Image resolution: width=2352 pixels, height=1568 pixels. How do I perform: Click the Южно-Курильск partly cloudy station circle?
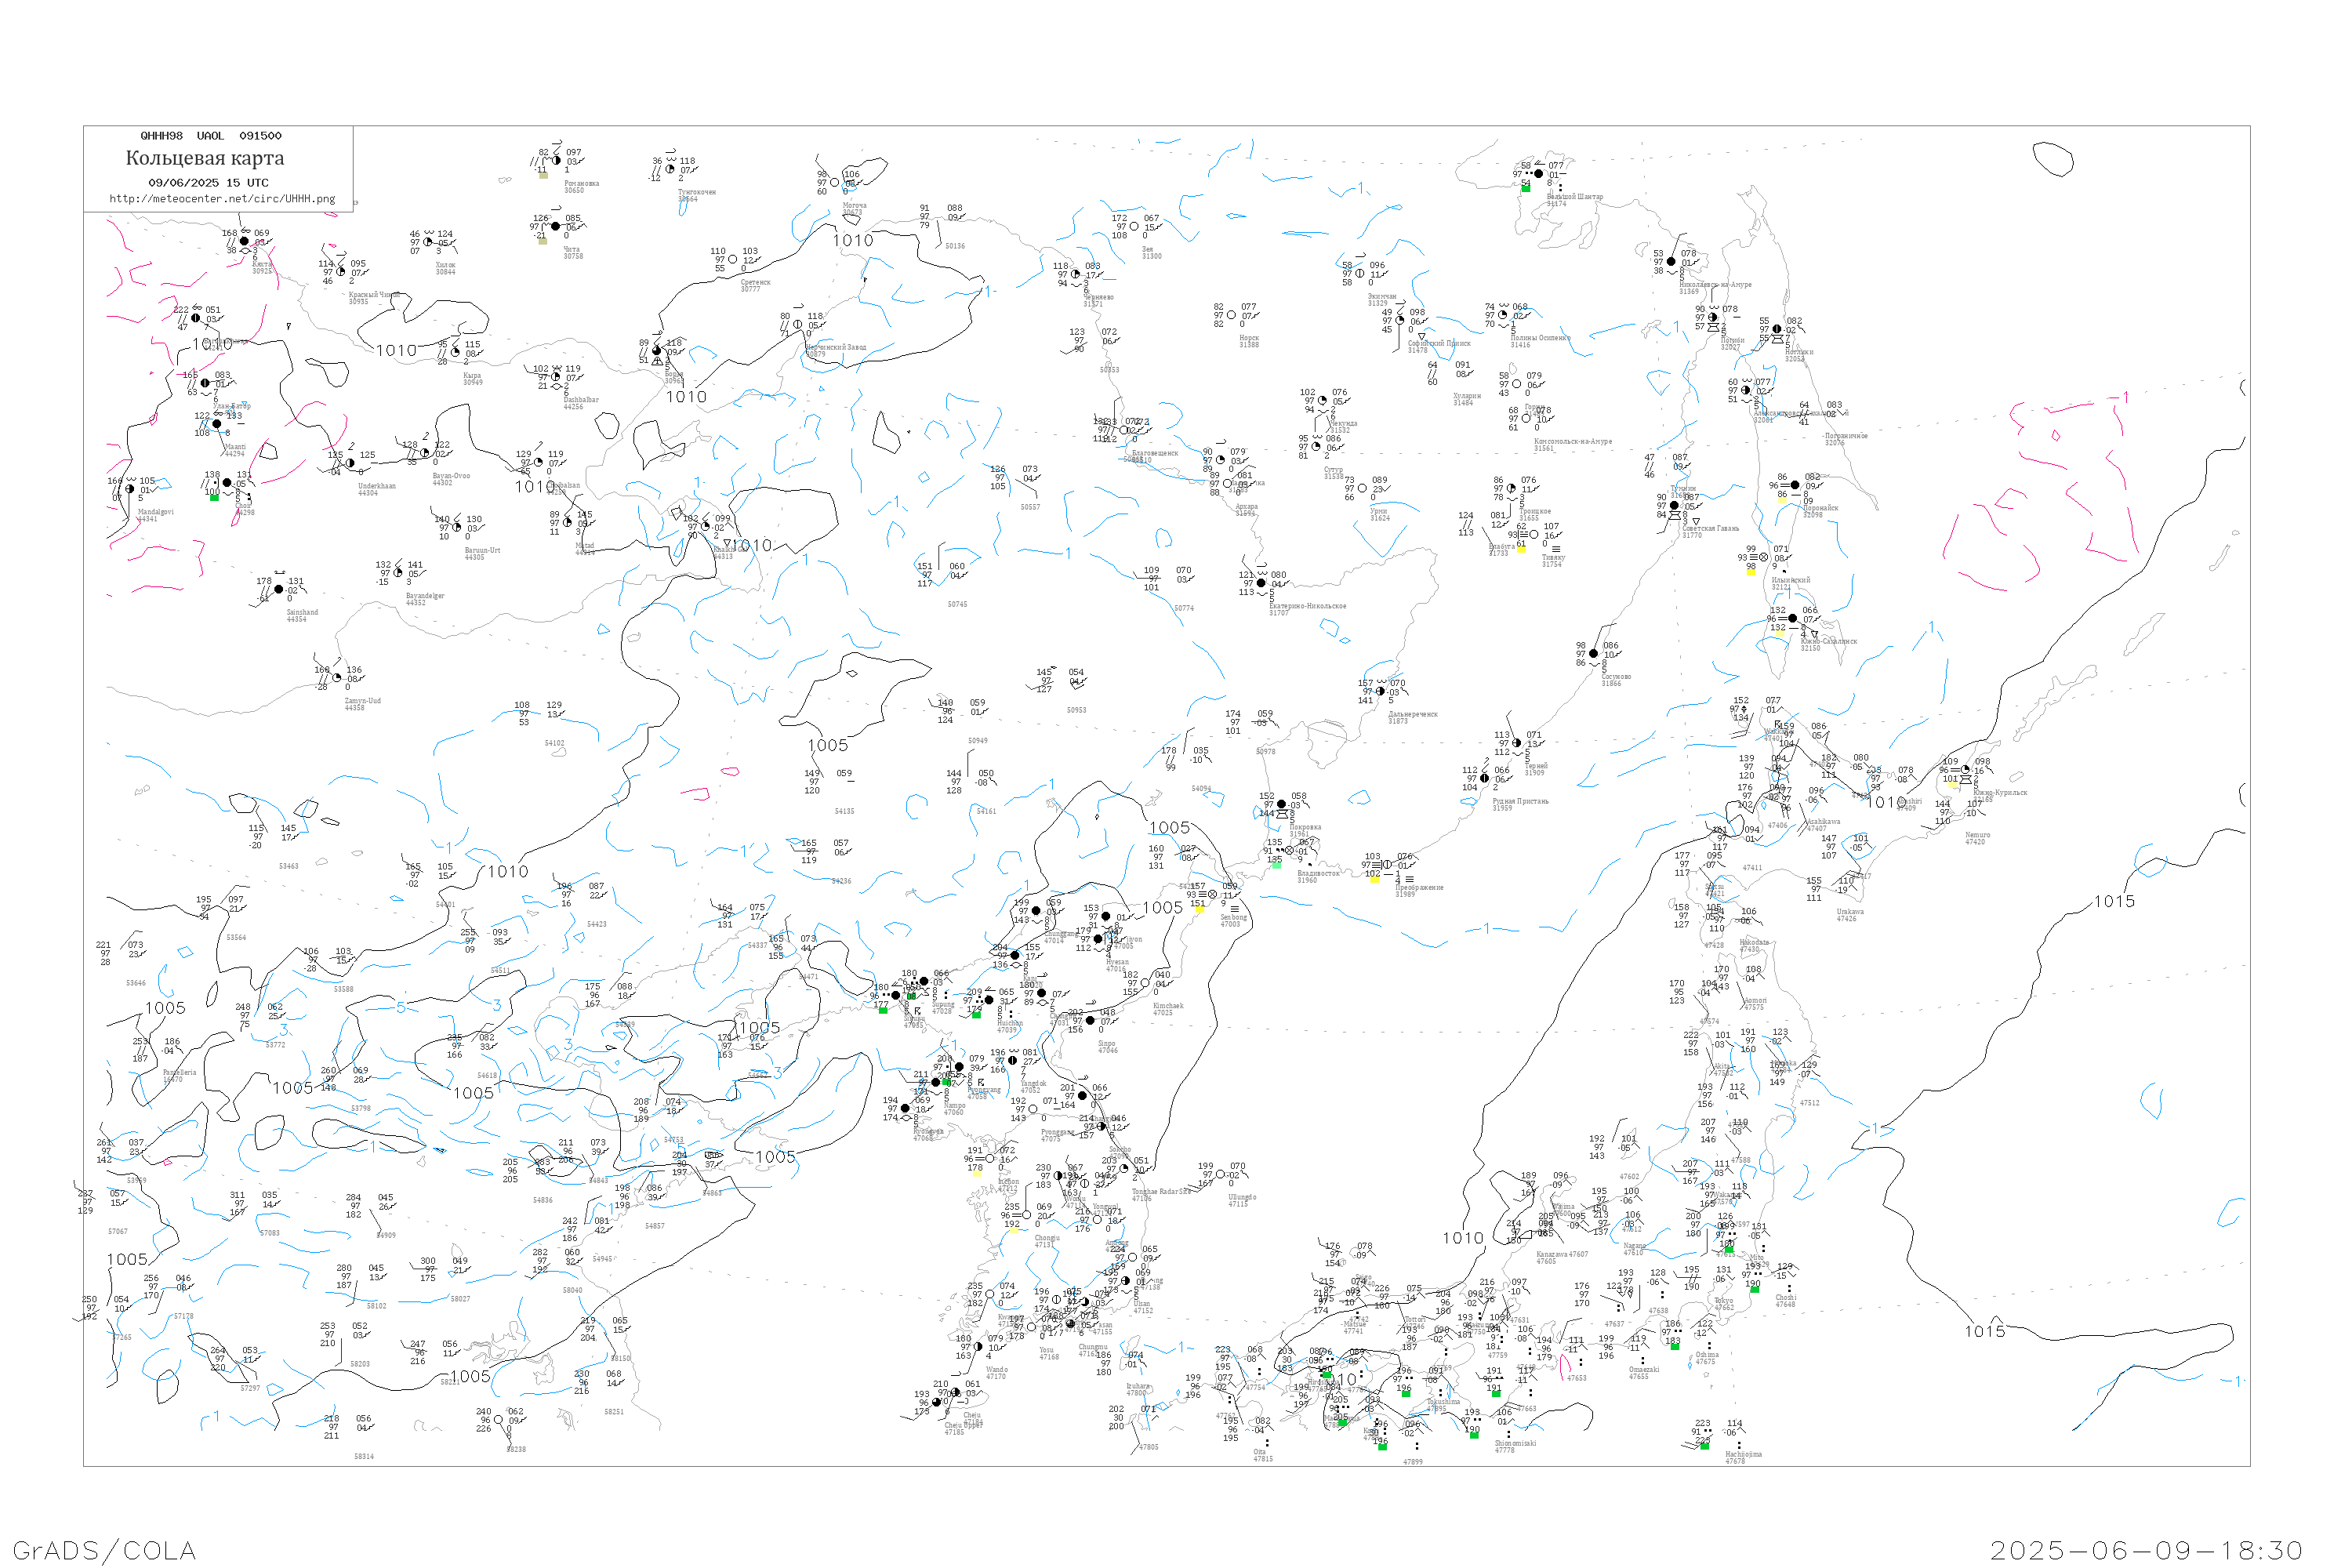pyautogui.click(x=1965, y=769)
